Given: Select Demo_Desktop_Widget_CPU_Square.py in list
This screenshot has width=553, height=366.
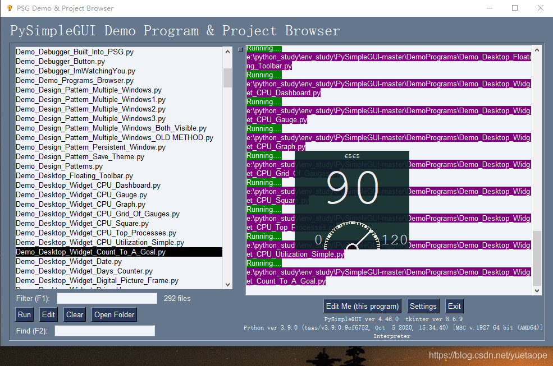Looking at the screenshot, I should point(119,223).
